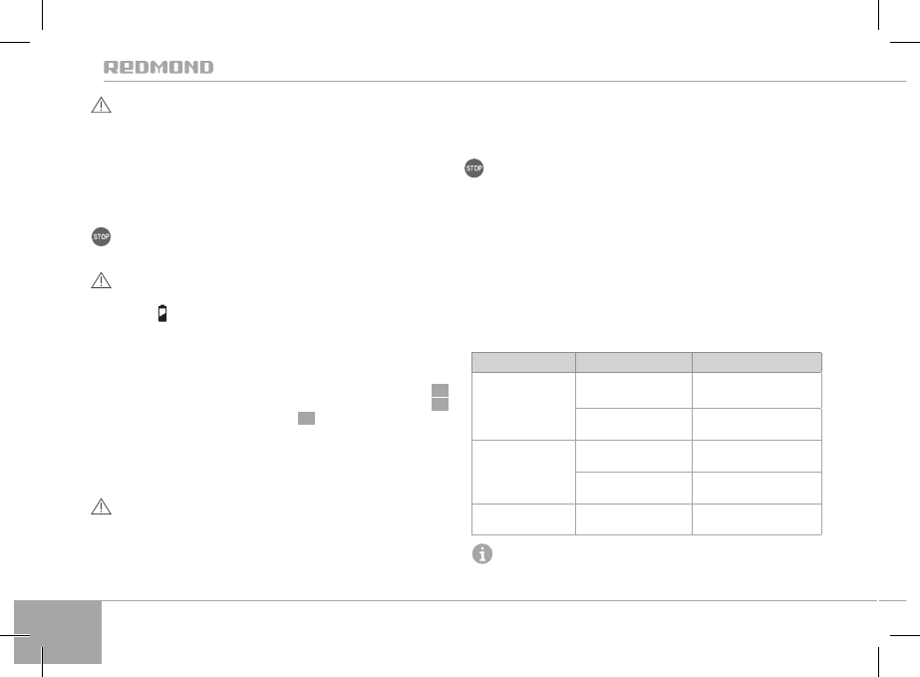Click the large gray block in the bottom-left corner
The image size is (920, 677).
59,631
